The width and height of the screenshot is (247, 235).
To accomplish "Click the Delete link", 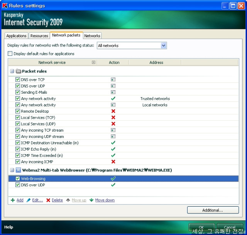I will [x=58, y=200].
